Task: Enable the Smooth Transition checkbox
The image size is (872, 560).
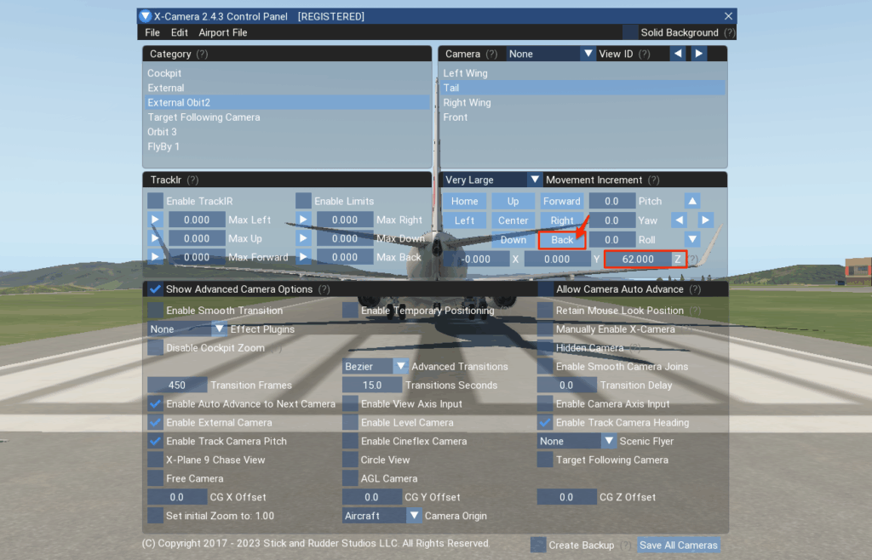Action: pos(155,311)
